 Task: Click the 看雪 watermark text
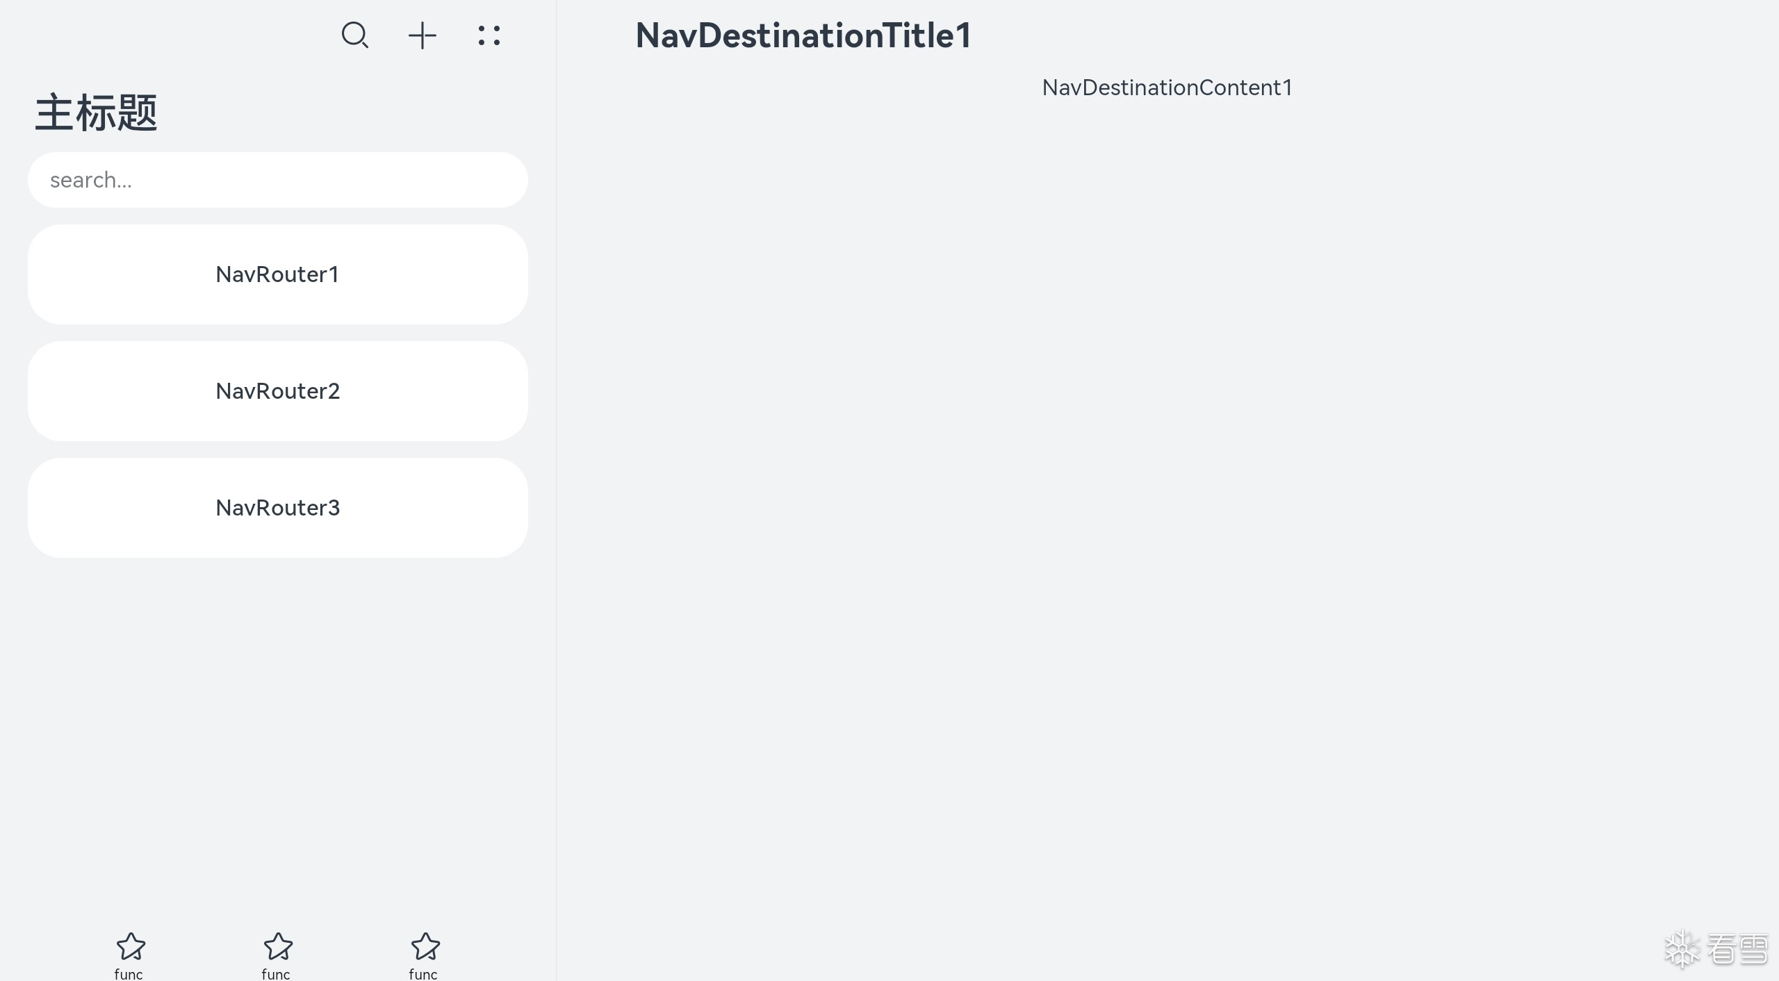click(x=1737, y=949)
